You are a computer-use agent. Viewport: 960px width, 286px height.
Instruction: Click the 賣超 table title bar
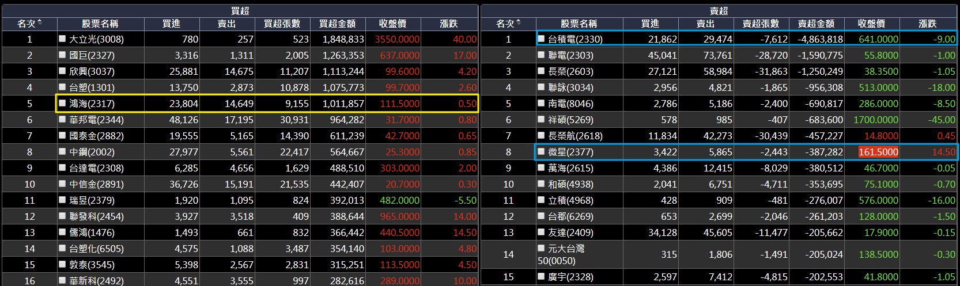pyautogui.click(x=719, y=10)
